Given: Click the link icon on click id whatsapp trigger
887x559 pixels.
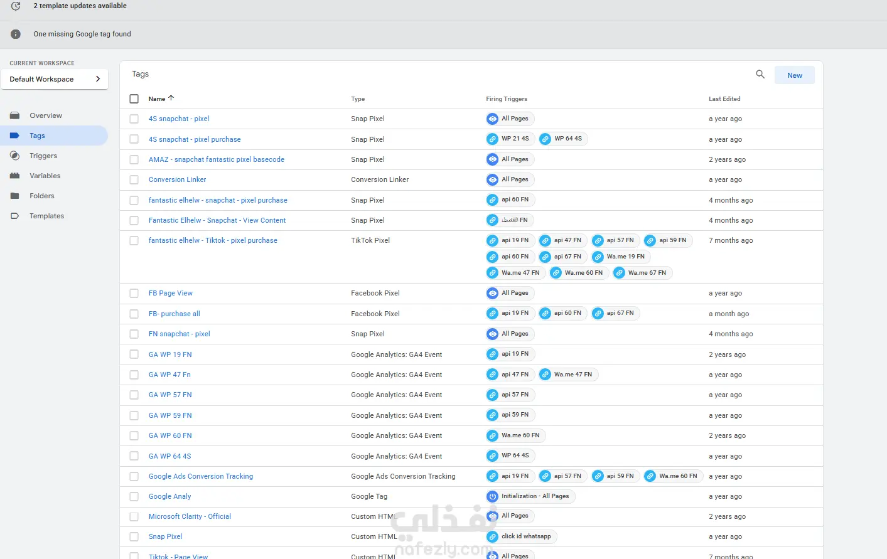Looking at the screenshot, I should click(493, 537).
